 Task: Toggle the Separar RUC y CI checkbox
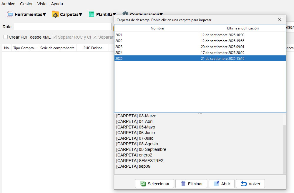[x=55, y=37]
